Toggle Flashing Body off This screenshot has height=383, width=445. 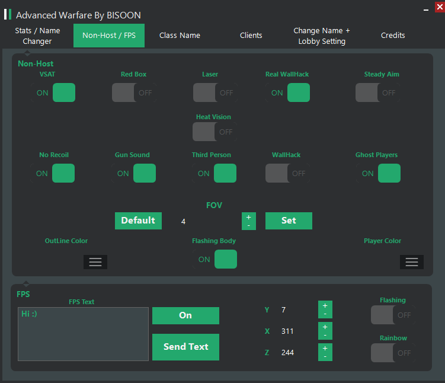(215, 259)
